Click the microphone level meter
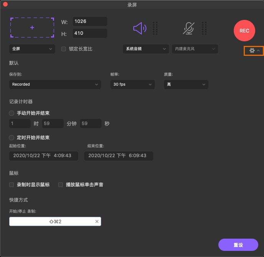Screen dimensions: 264x257 click(x=204, y=28)
